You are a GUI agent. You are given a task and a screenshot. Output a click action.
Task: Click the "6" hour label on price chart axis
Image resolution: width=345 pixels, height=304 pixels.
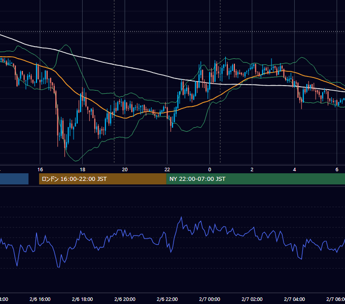tap(337, 170)
